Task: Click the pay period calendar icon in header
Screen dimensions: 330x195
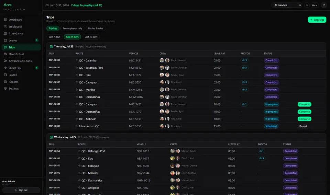Action: coord(47,5)
